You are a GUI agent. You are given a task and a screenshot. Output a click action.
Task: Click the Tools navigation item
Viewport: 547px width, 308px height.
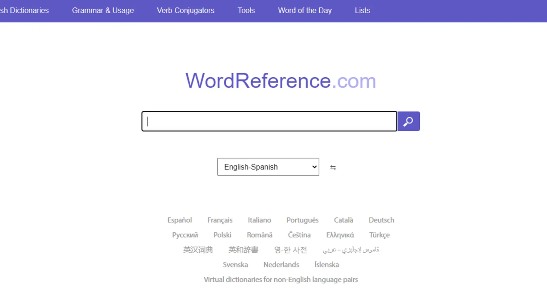pos(246,10)
